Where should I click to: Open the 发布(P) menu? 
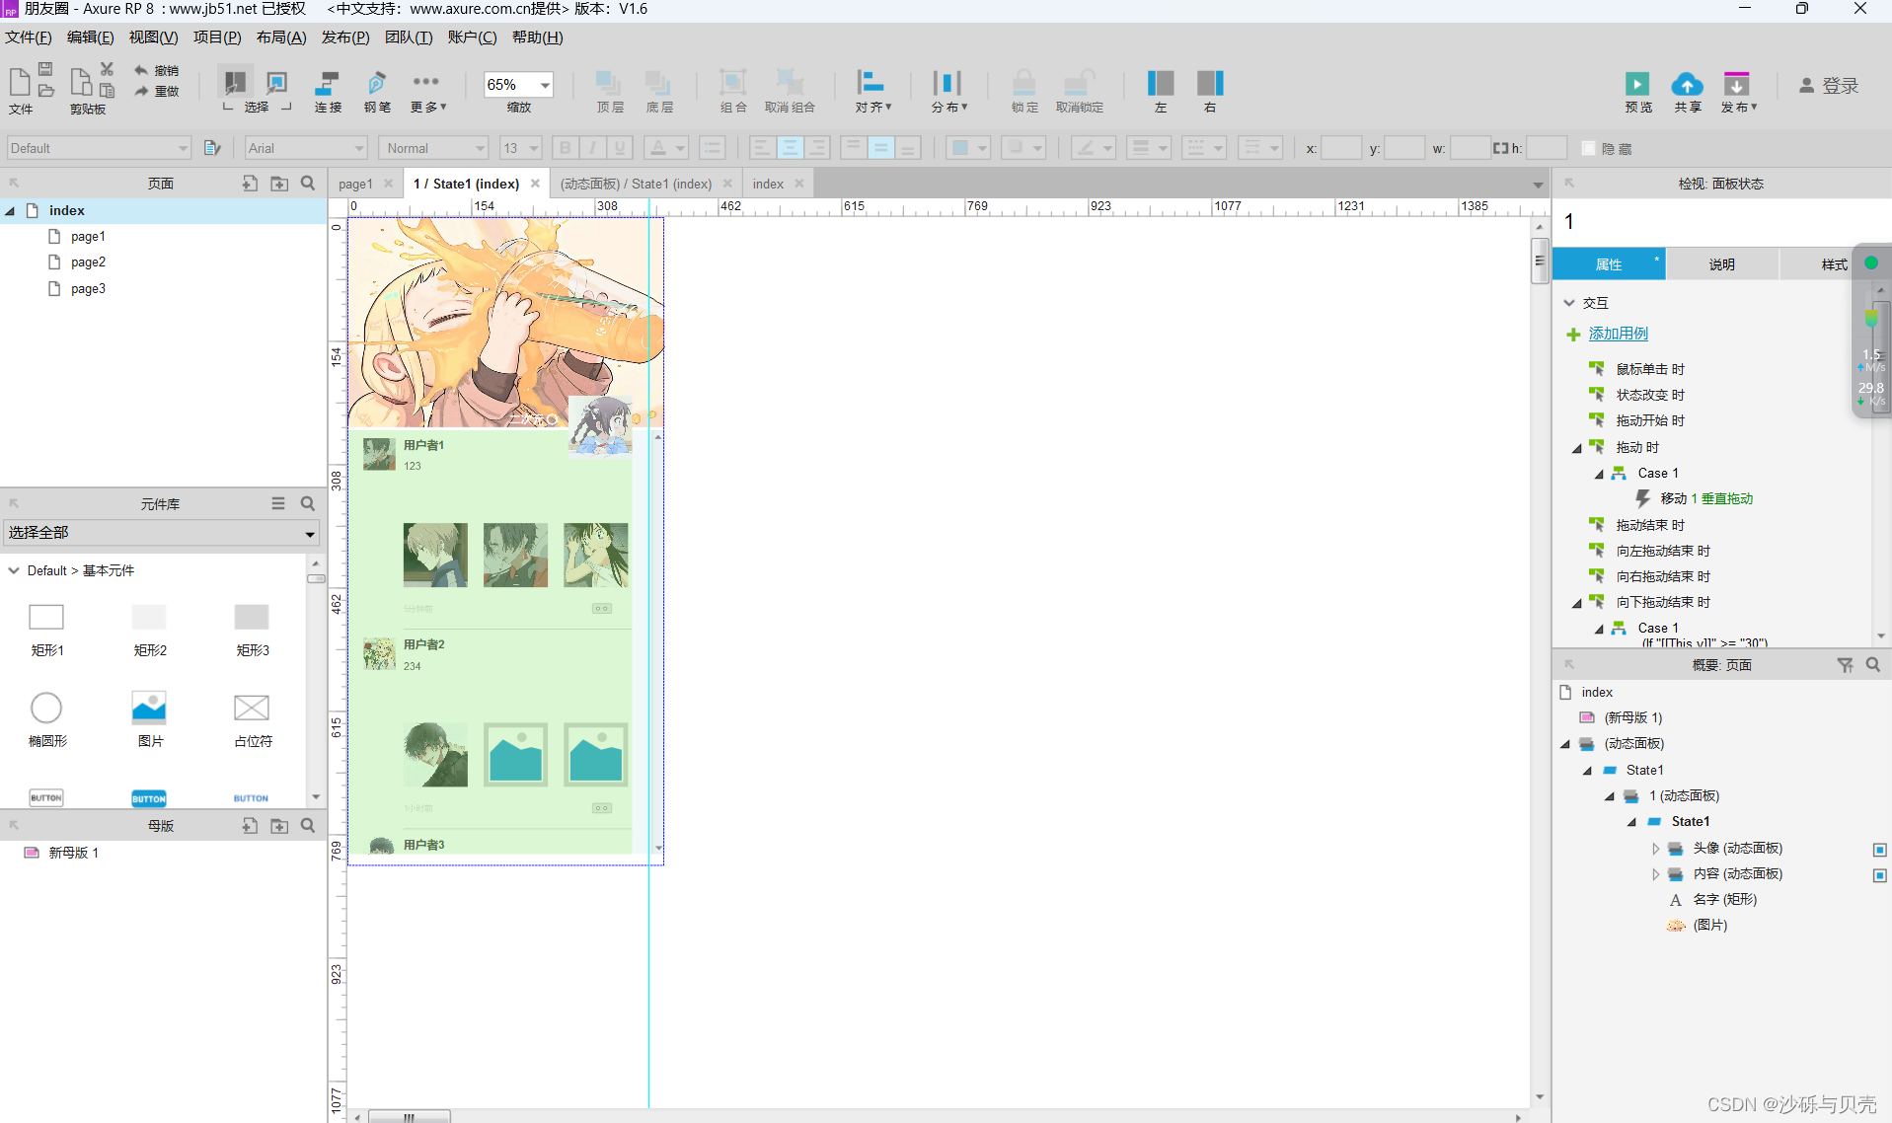click(x=345, y=37)
